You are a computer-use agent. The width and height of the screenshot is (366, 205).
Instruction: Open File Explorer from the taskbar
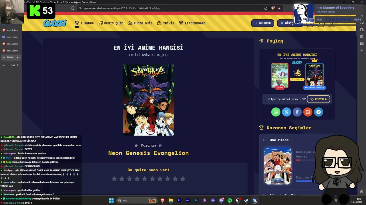(171, 200)
